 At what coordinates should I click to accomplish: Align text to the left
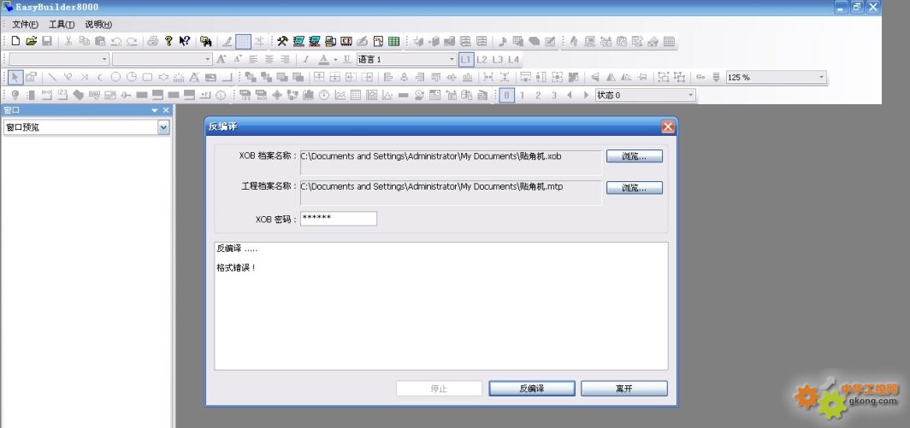[x=254, y=59]
